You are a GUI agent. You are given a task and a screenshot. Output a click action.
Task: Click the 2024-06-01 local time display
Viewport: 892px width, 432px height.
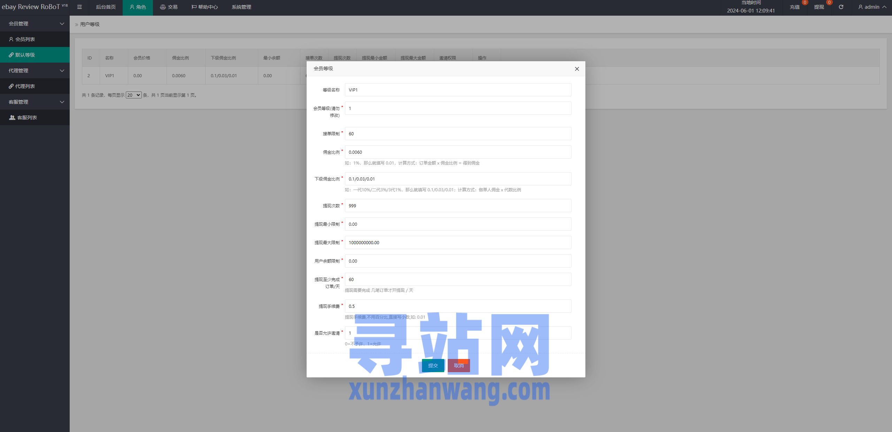tap(751, 11)
